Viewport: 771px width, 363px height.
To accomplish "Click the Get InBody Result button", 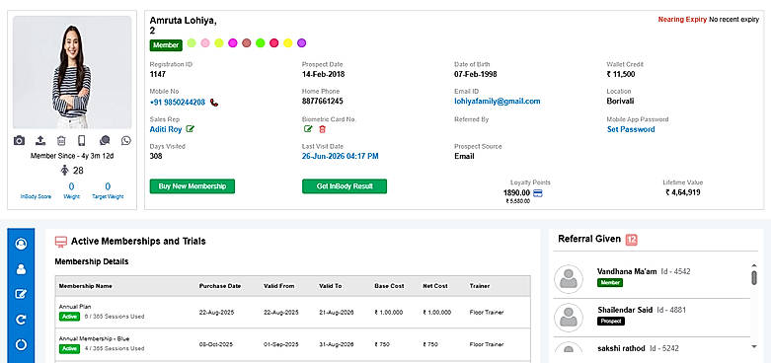I will tap(345, 186).
